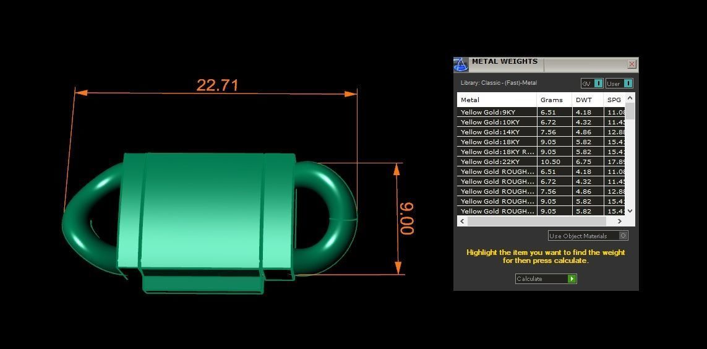Click 7.56 grams in Yellow Gold:14KY row
Screen dimensions: 707x349
[555, 132]
